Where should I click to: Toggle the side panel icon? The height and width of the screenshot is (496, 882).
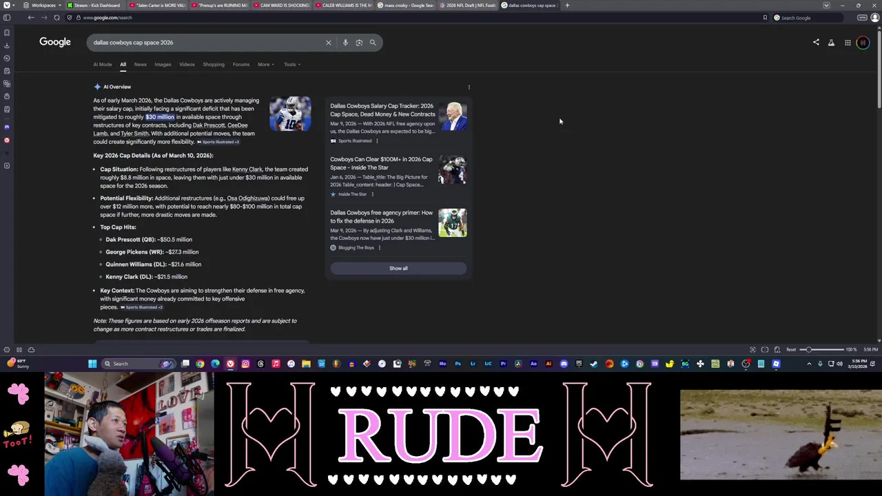click(x=7, y=17)
